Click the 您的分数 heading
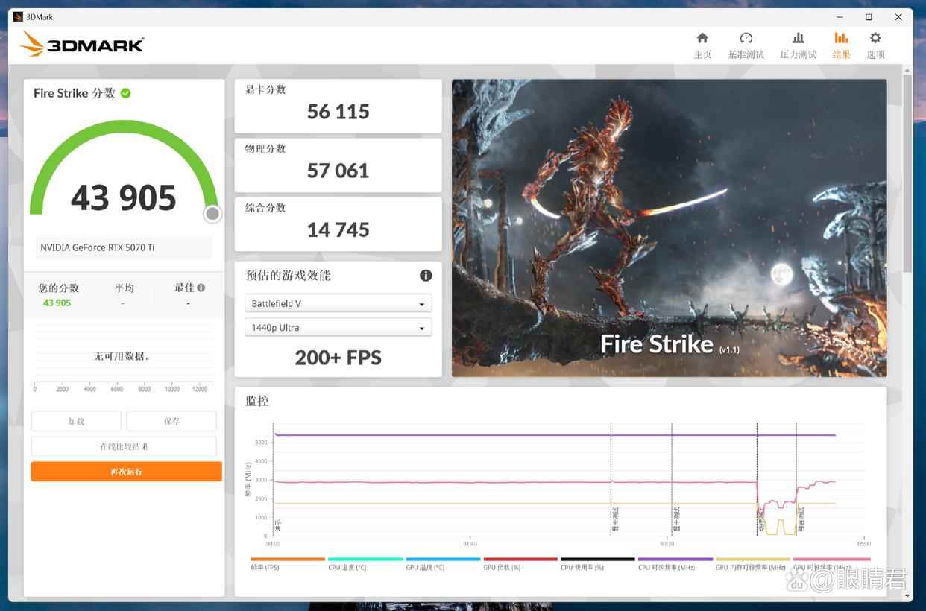 point(58,288)
